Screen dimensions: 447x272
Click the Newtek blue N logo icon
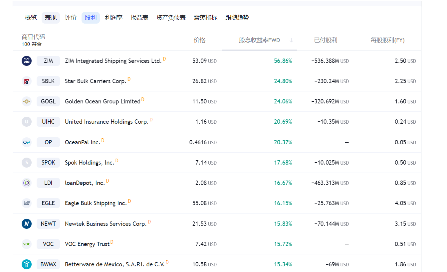pos(27,223)
